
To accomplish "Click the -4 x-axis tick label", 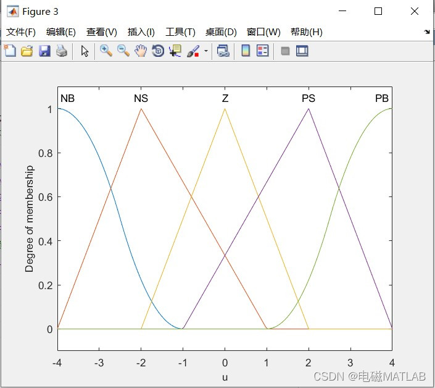I will [57, 363].
